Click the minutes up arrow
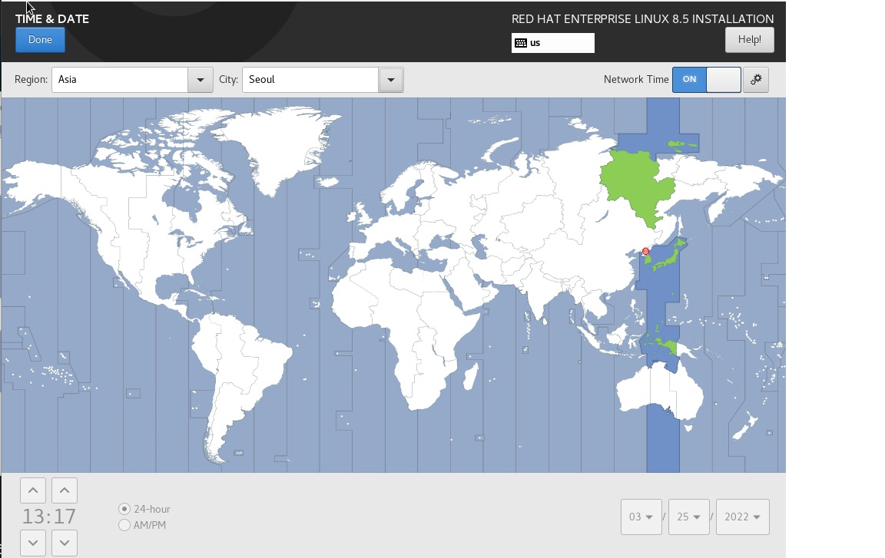The image size is (885, 558). (65, 490)
